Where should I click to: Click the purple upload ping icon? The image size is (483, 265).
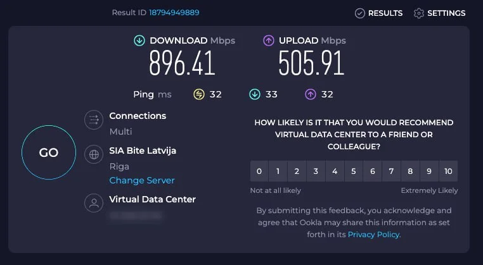tap(311, 94)
